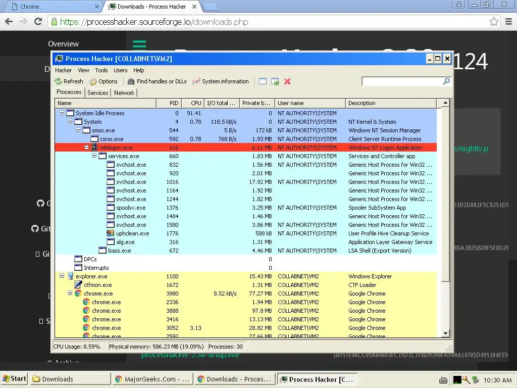
Task: Select the winlogon.exe process icon
Action: tap(94, 147)
